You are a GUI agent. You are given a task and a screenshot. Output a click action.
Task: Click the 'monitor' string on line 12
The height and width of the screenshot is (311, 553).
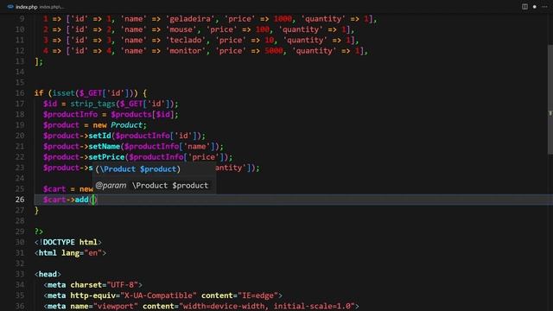(185, 51)
